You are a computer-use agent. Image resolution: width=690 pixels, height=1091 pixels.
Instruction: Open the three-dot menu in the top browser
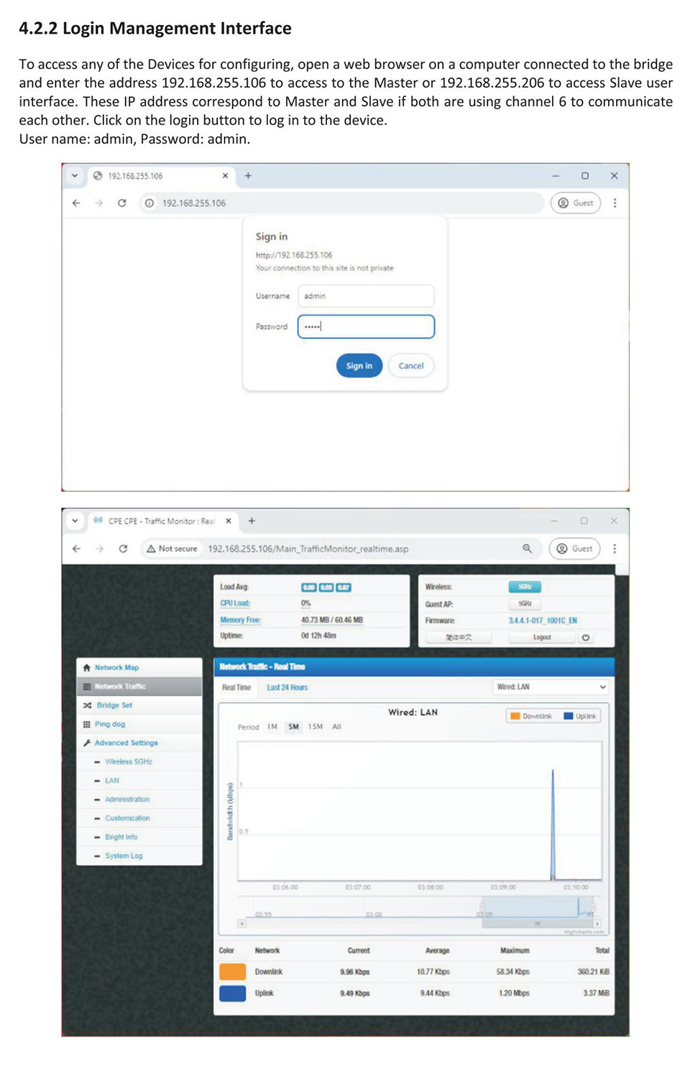tap(615, 203)
